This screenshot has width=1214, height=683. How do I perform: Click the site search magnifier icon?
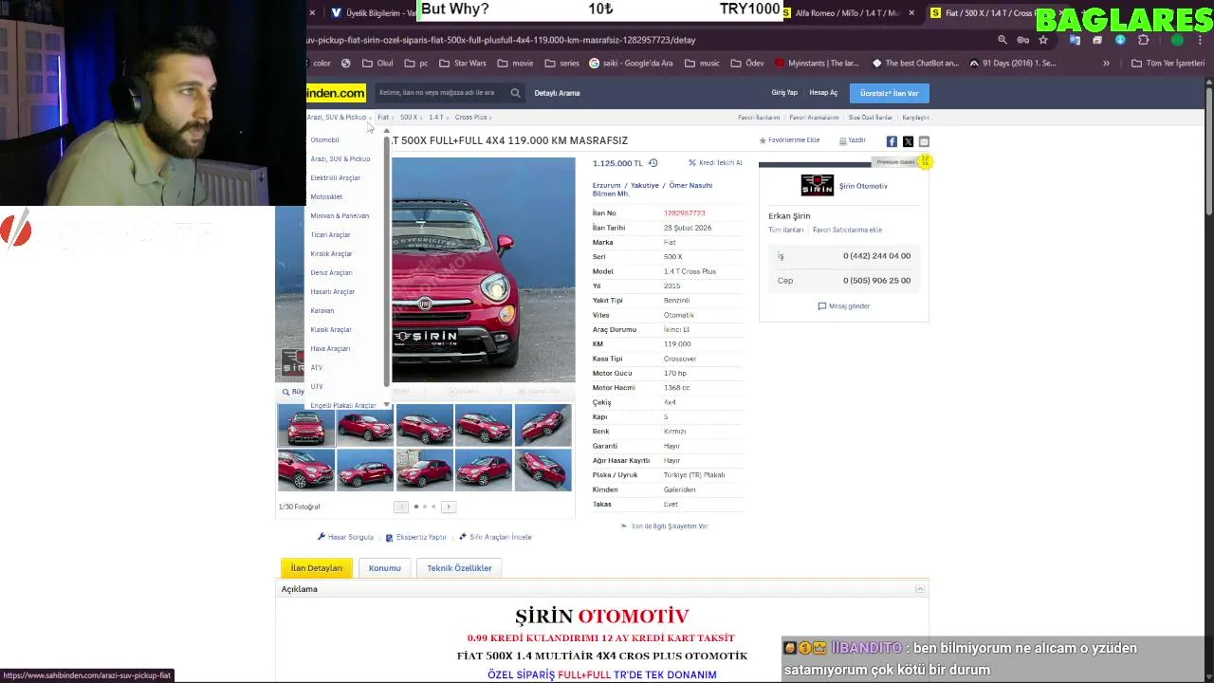click(x=515, y=93)
